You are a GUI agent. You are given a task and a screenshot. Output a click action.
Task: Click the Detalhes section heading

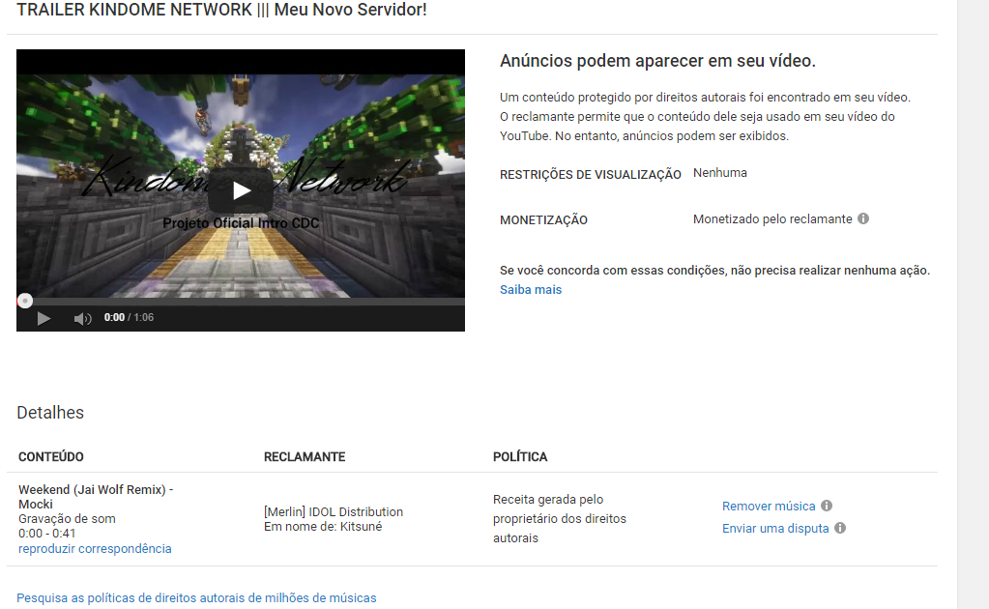pyautogui.click(x=50, y=413)
